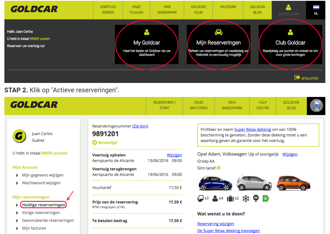Open ONS WAGENPARK next to GOLDCAR CLUB
This screenshot has width=330, height=234.
point(167,10)
